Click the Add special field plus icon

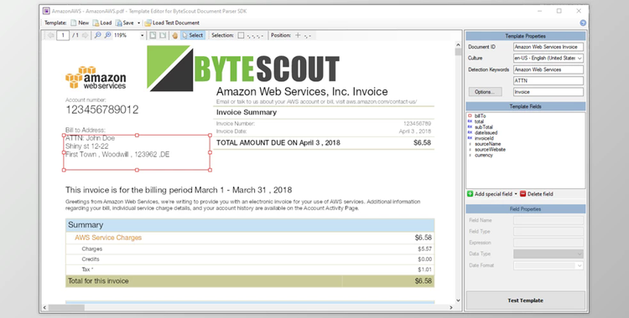coord(470,194)
